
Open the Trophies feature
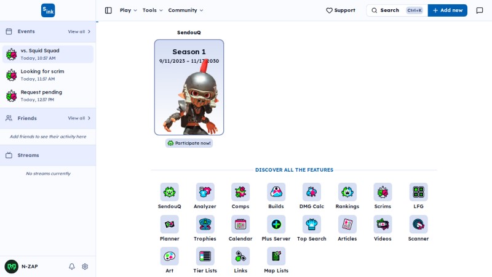tap(205, 224)
